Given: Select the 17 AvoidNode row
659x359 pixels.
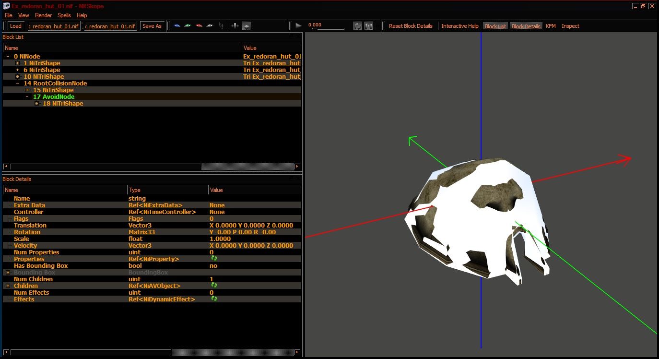Looking at the screenshot, I should [x=152, y=97].
